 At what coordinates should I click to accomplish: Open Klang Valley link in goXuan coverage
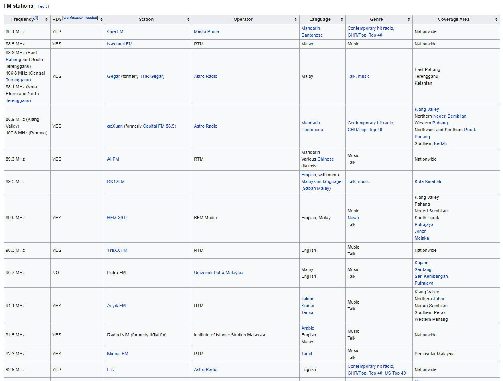tap(427, 110)
